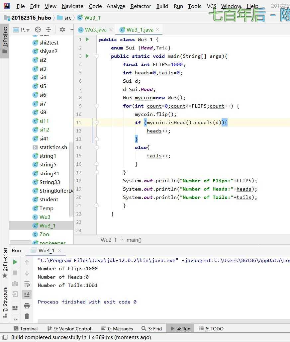290x342 pixels.
Task: Fold the for loop at line 9
Action: 96,106
